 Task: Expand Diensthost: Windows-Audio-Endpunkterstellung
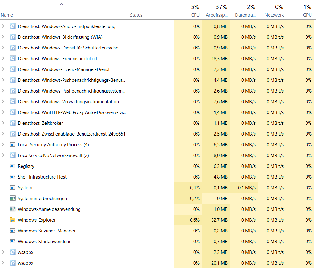point(3,26)
